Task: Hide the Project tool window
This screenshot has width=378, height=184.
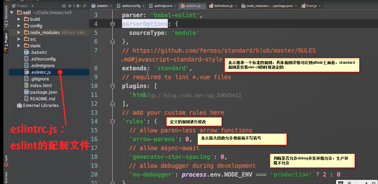Action: click(85, 6)
